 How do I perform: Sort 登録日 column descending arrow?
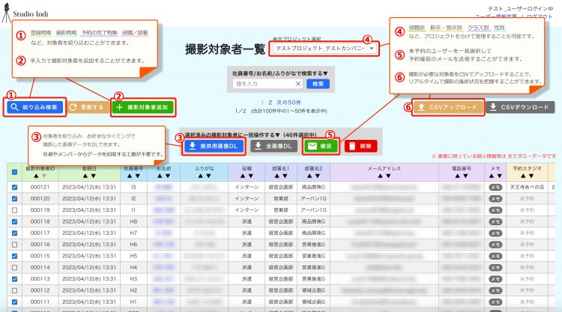[94, 176]
